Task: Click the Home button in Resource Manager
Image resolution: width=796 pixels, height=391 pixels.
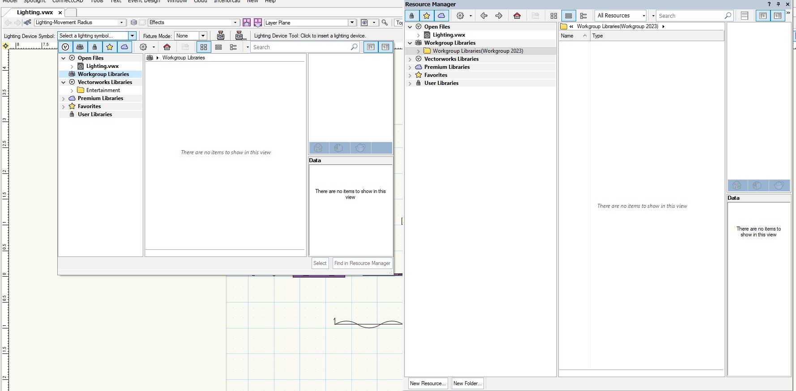Action: coord(517,16)
